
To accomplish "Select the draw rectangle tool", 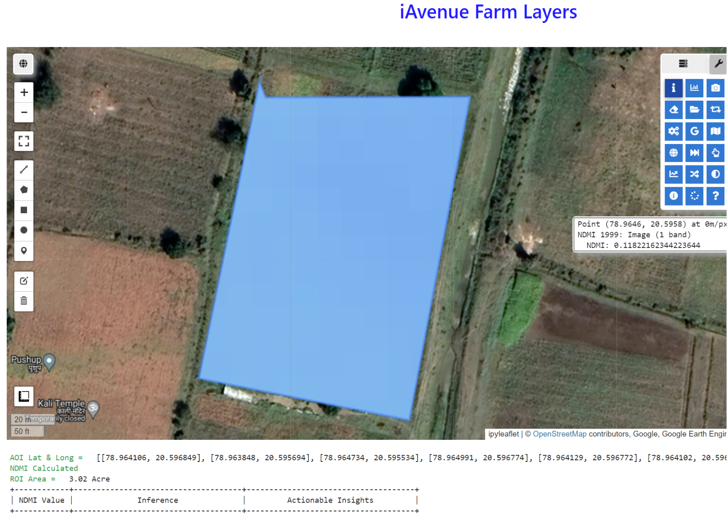I will [x=24, y=210].
